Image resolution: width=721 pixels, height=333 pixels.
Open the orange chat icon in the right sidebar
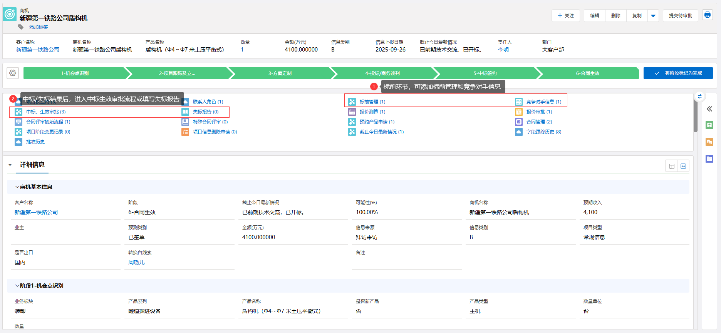coord(709,142)
